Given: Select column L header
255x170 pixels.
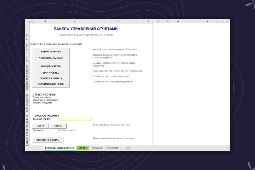Looking at the screenshot, I should [x=217, y=22].
